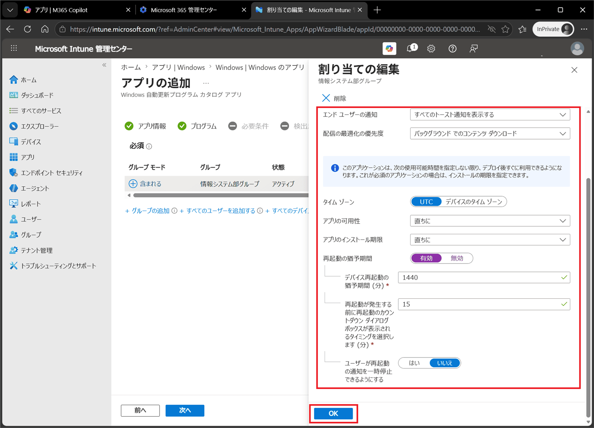Click the 必須 info icon
The image size is (594, 428).
pyautogui.click(x=149, y=146)
